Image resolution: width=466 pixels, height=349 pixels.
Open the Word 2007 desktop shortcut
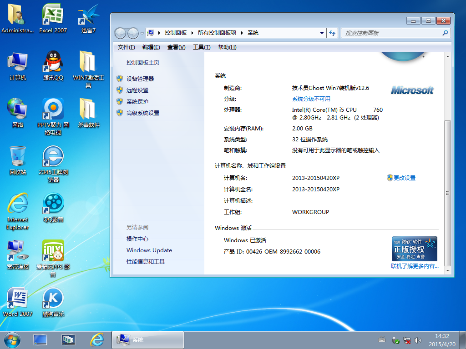click(18, 302)
